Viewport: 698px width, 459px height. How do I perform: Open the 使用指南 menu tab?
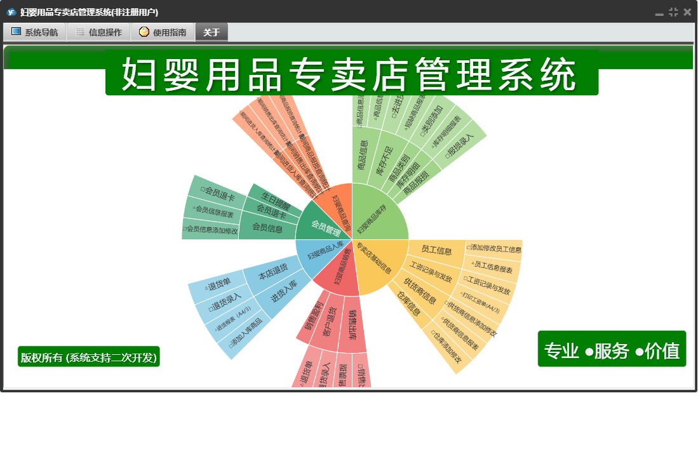pyautogui.click(x=163, y=32)
